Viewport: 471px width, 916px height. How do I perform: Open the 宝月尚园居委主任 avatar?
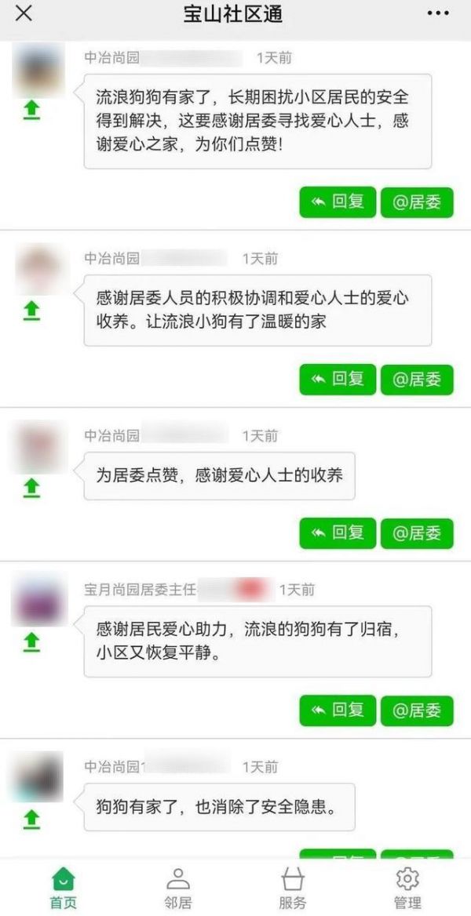point(38,599)
